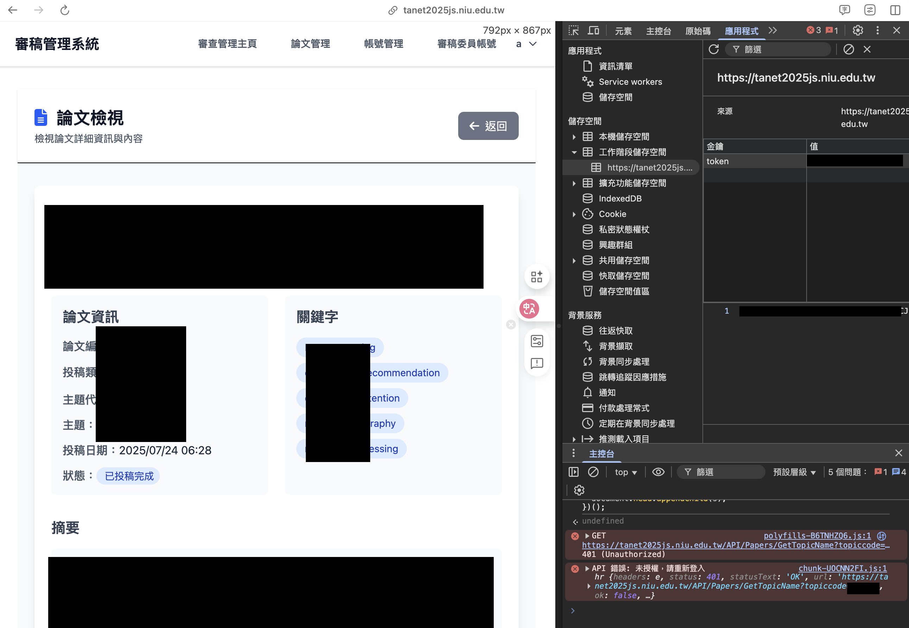Open the polyfills-B6TNHZQ6.js source link

click(x=817, y=536)
